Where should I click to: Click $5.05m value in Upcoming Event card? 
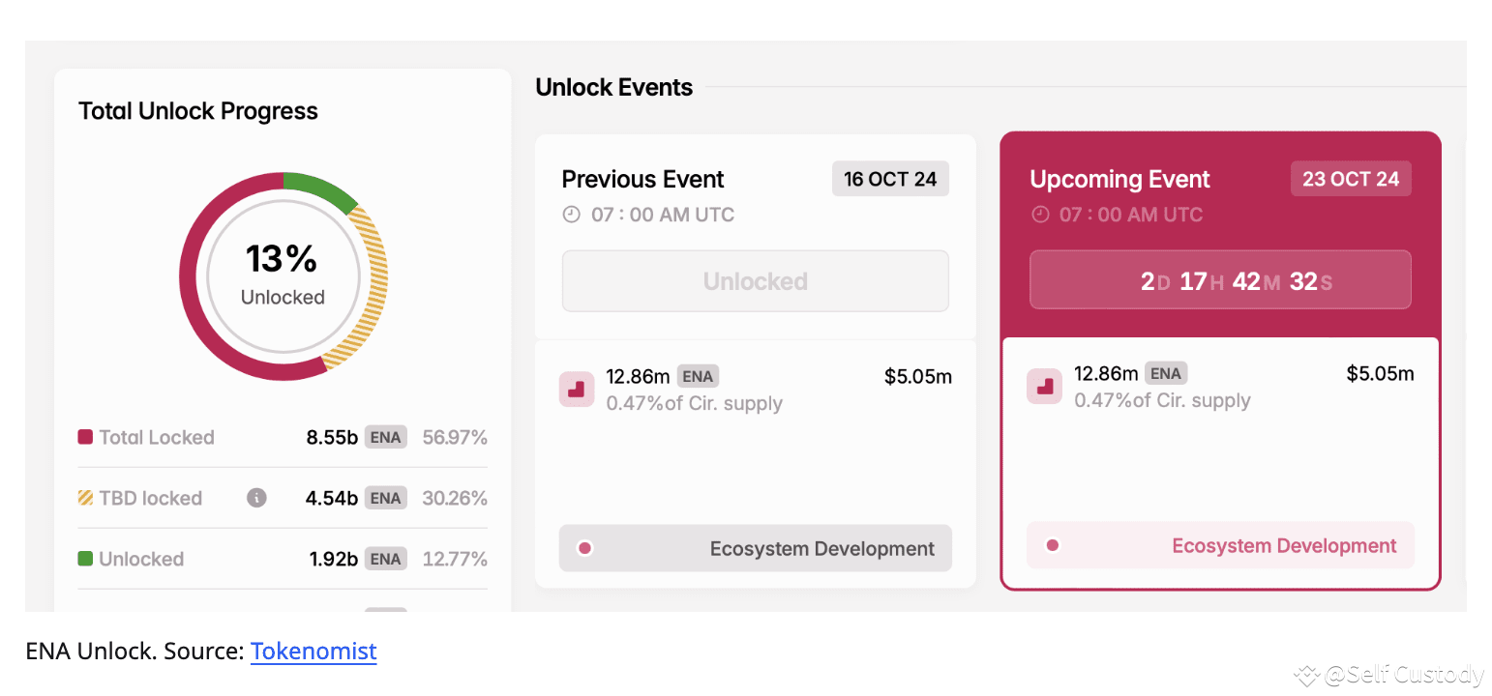pyautogui.click(x=1381, y=373)
